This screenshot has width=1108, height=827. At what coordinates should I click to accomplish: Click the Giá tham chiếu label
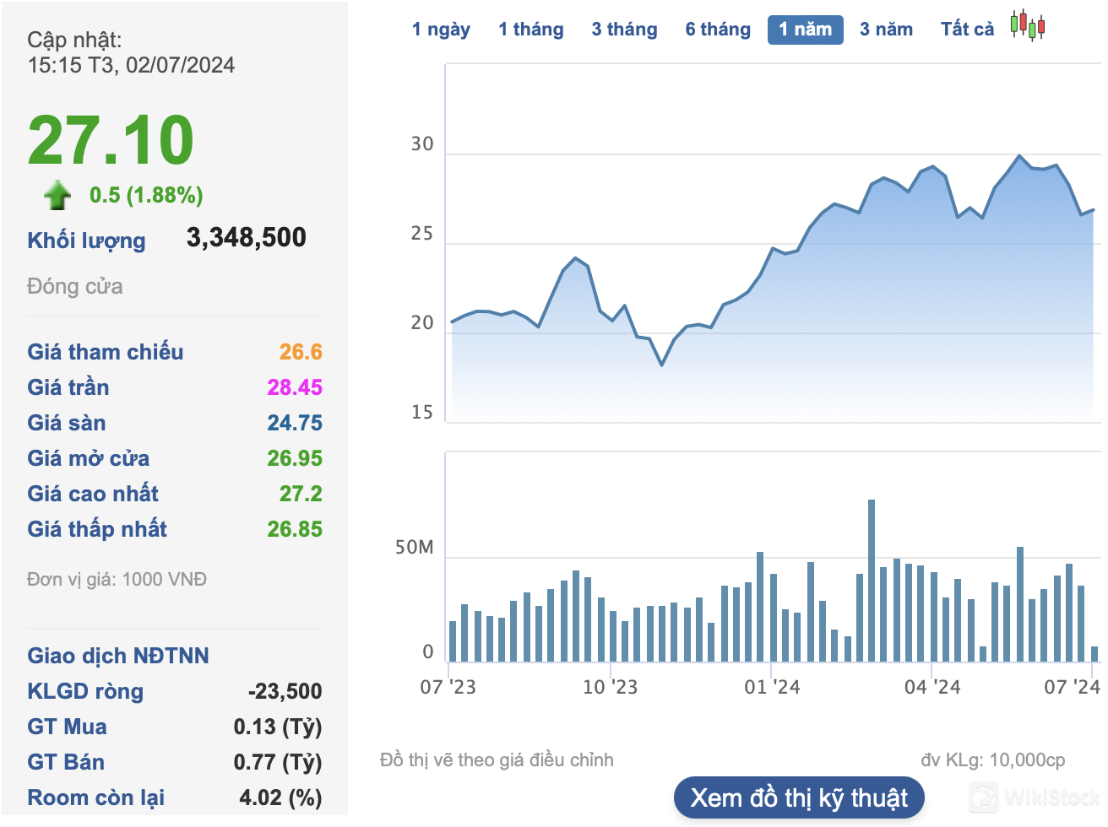105,352
